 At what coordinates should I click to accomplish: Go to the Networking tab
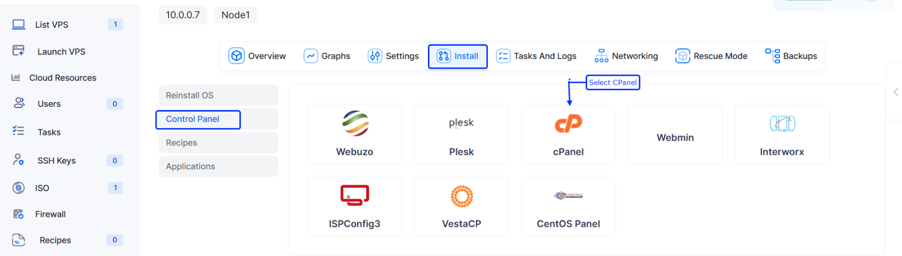coord(626,56)
